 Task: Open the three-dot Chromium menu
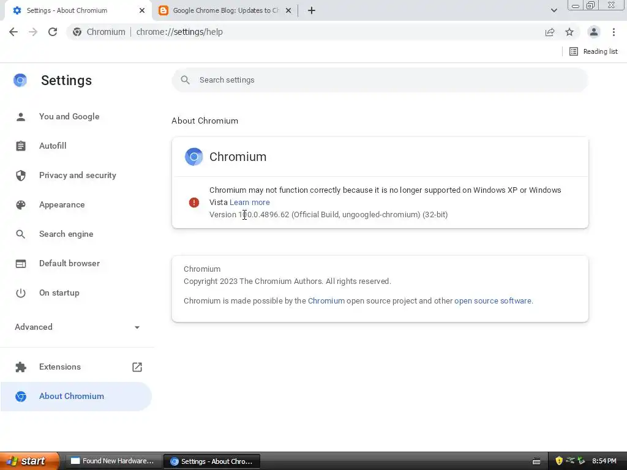tap(614, 32)
